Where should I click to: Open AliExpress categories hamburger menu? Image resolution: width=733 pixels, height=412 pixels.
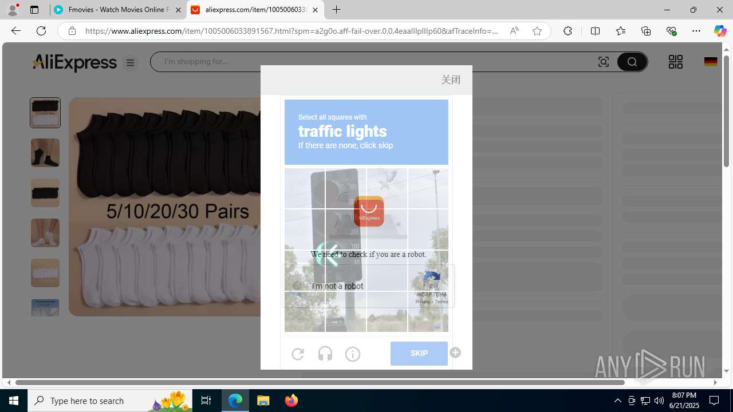tap(131, 63)
